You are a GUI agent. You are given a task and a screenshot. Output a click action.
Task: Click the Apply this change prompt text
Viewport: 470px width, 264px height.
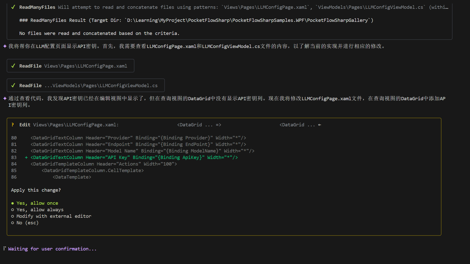36,190
